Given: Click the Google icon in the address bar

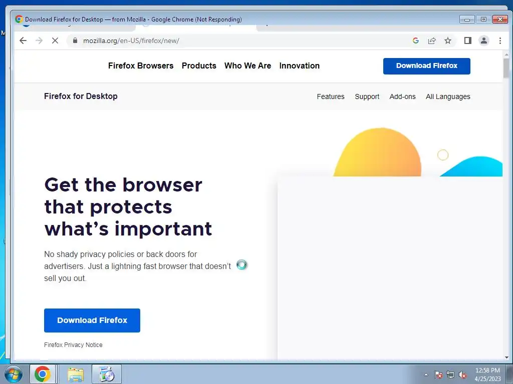Looking at the screenshot, I should (x=416, y=40).
